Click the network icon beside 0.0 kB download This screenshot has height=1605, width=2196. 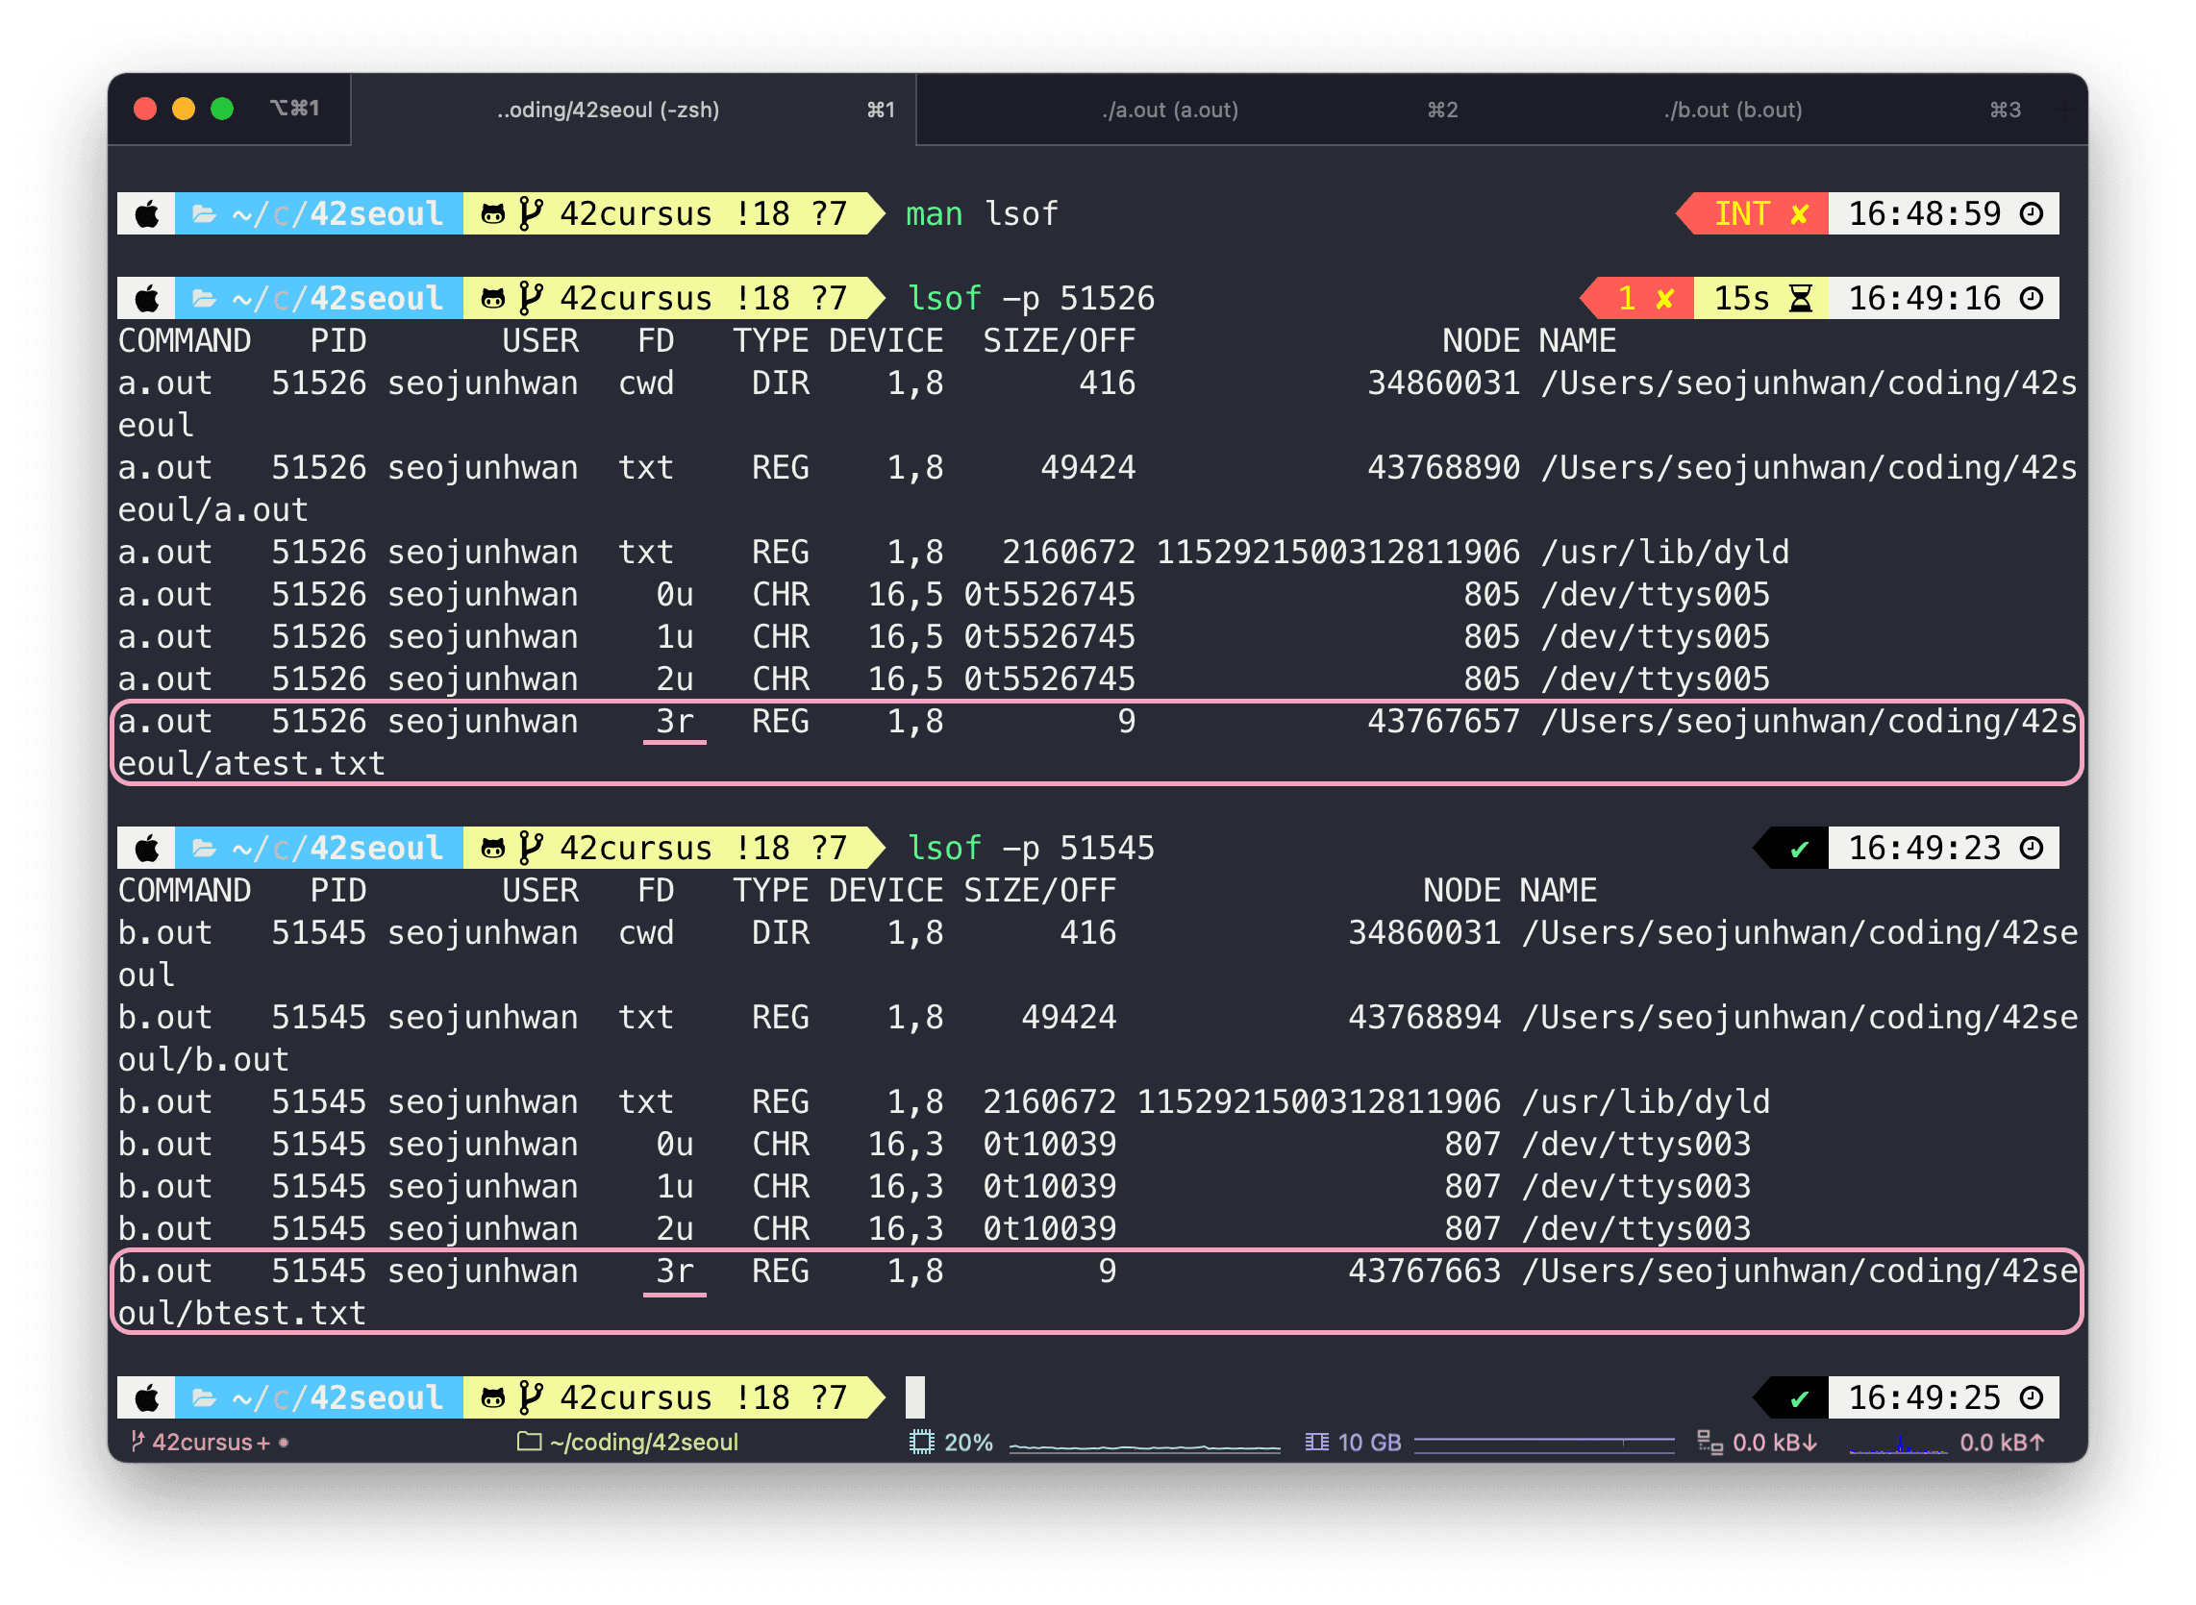[1709, 1442]
